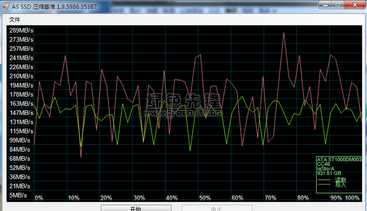Click the 163MB/s axis label
This screenshot has width=367, height=211.
(21, 104)
